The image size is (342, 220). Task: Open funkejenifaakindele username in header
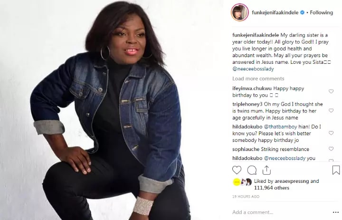tap(275, 12)
